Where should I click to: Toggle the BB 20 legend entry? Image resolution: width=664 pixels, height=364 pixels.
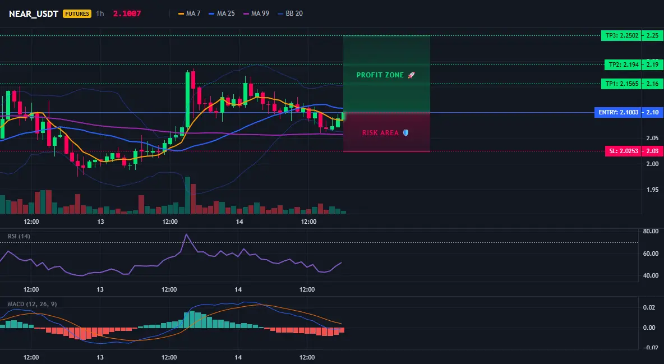(x=290, y=13)
